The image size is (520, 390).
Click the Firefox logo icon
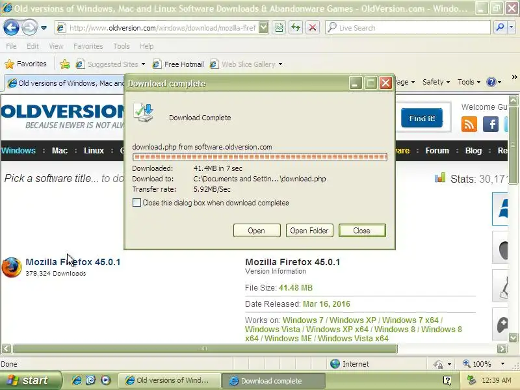click(12, 267)
